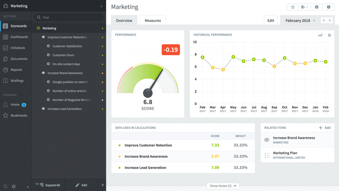Open the info panel for Marketing

(x=316, y=7)
